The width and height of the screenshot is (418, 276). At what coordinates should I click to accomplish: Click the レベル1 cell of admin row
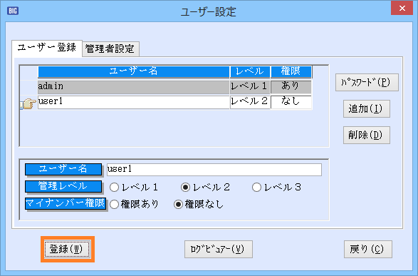[x=250, y=87]
